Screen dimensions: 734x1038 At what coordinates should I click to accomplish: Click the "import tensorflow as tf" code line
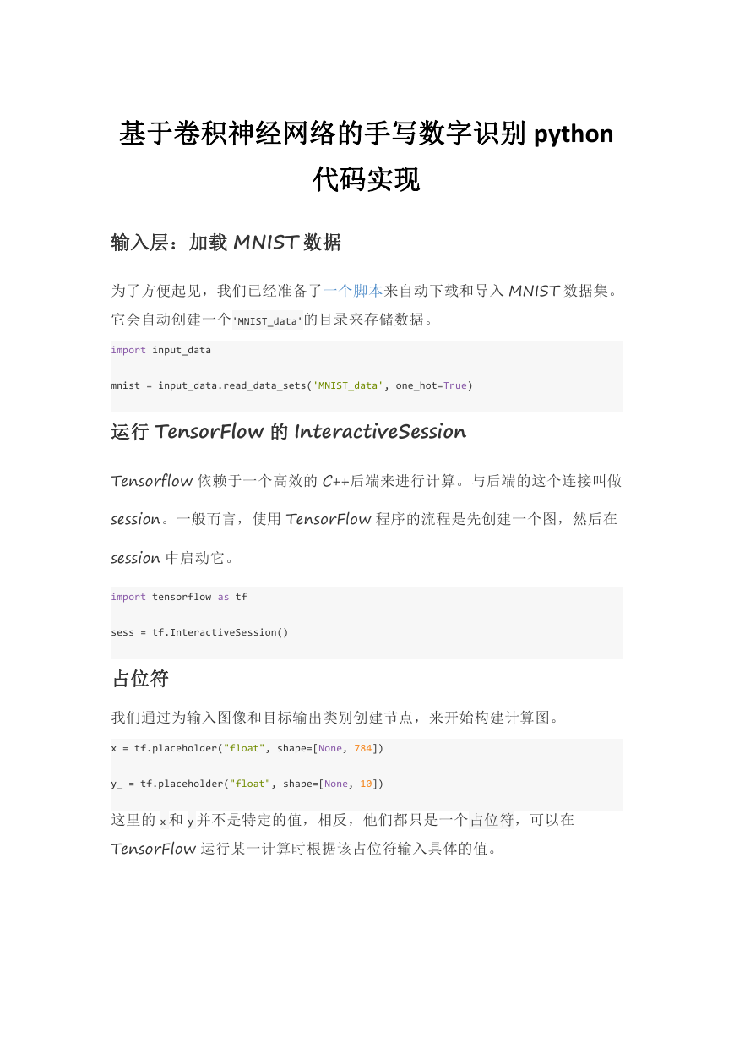179,597
